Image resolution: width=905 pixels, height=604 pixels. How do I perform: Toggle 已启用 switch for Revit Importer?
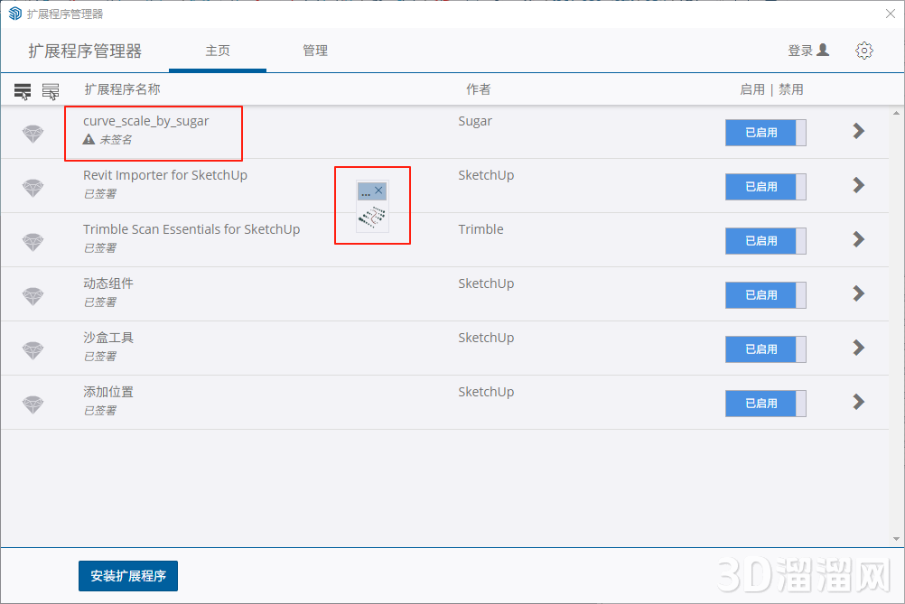[765, 187]
